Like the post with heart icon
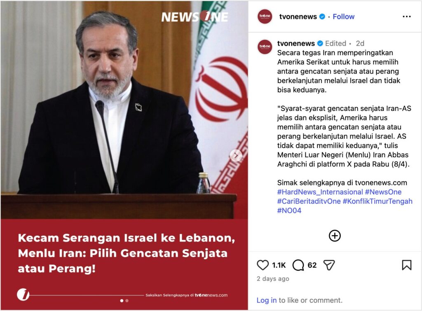Image resolution: width=422 pixels, height=311 pixels. (x=263, y=265)
